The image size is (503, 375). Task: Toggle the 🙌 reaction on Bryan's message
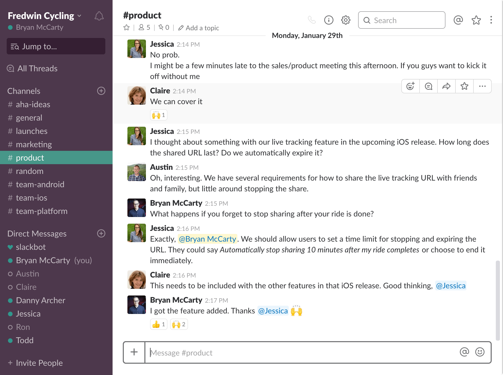click(179, 324)
